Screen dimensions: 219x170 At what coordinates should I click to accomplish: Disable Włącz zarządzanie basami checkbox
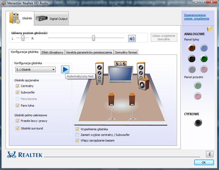(x=77, y=140)
